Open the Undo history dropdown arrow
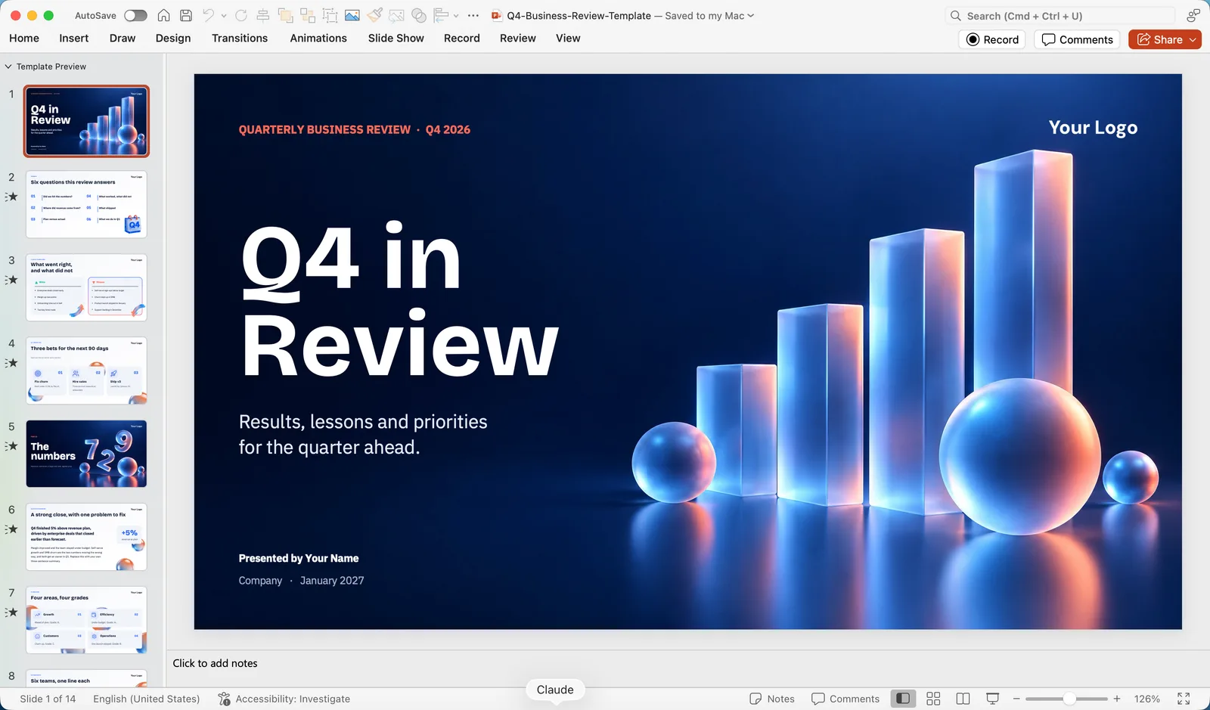Screen dimensions: 1210x710 [224, 16]
